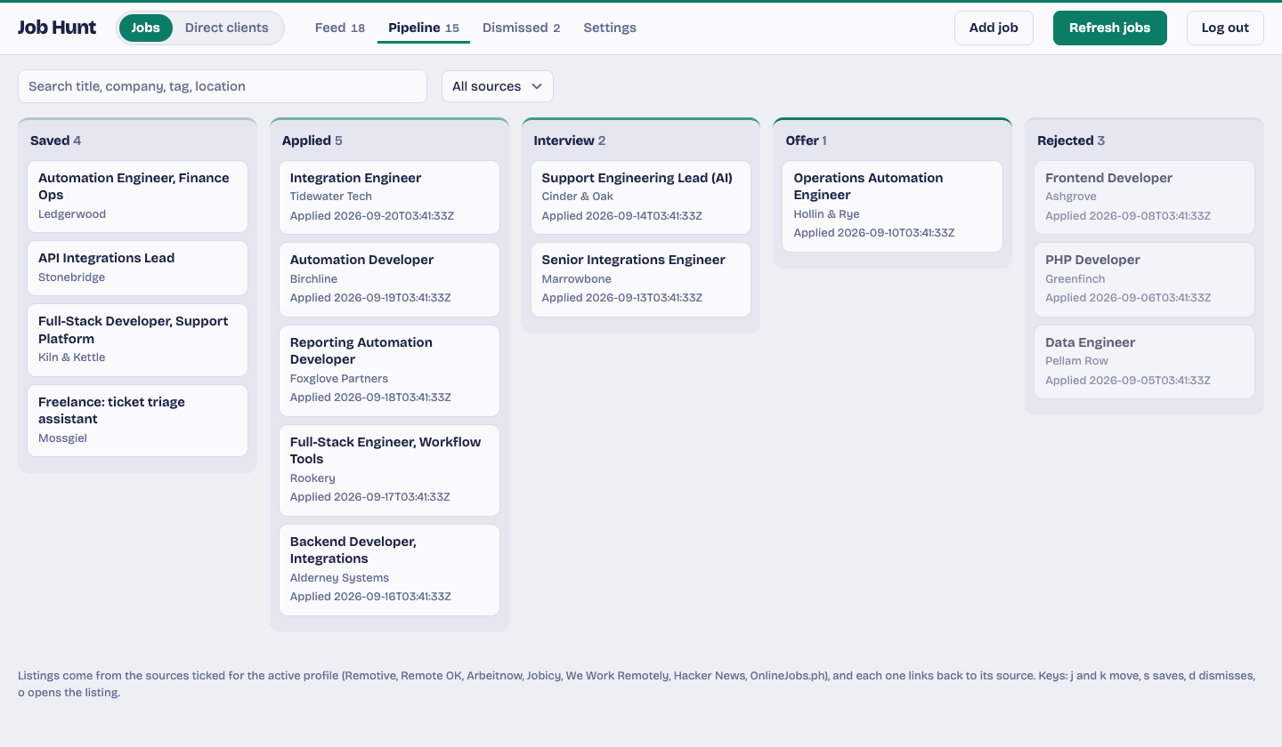1282x747 pixels.
Task: Click the Job Hunt logo title
Action: [57, 28]
